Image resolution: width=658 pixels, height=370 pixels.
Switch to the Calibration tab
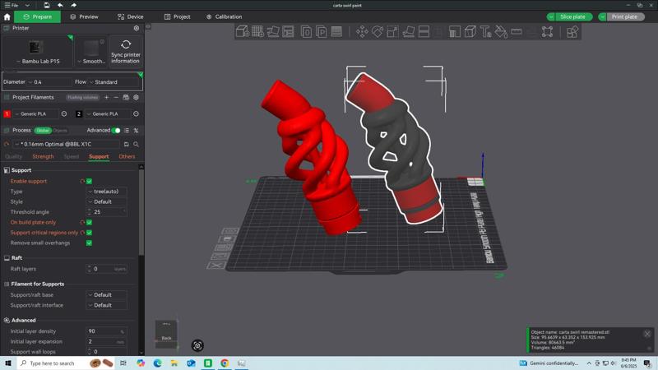point(224,16)
